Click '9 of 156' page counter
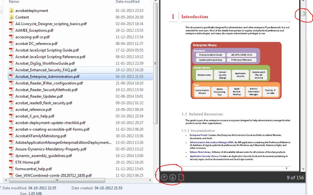The width and height of the screenshot is (313, 195). [x=295, y=177]
